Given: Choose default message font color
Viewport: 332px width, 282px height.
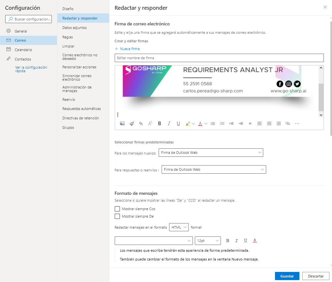Looking at the screenshot, I should (255, 241).
